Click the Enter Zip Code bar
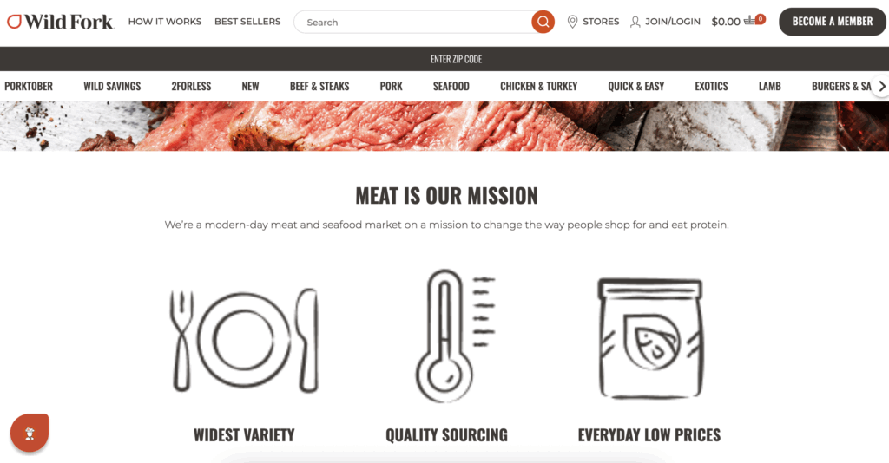Image resolution: width=889 pixels, height=463 pixels. 444,59
